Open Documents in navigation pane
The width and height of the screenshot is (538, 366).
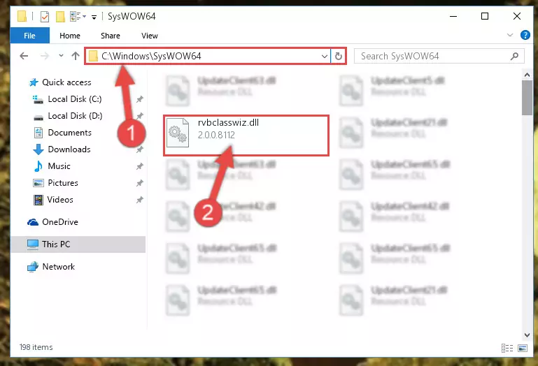click(x=70, y=133)
